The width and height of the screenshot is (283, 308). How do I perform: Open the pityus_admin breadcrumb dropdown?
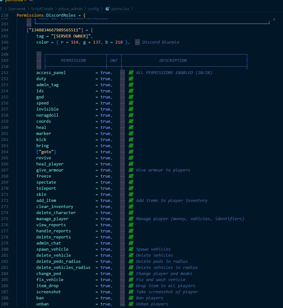pos(70,9)
